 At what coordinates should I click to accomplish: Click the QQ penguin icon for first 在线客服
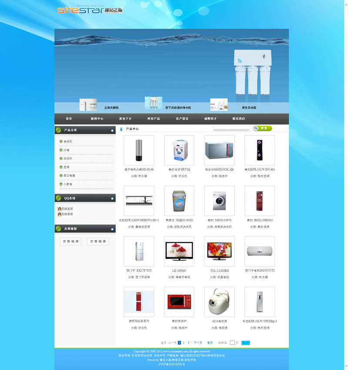point(59,209)
